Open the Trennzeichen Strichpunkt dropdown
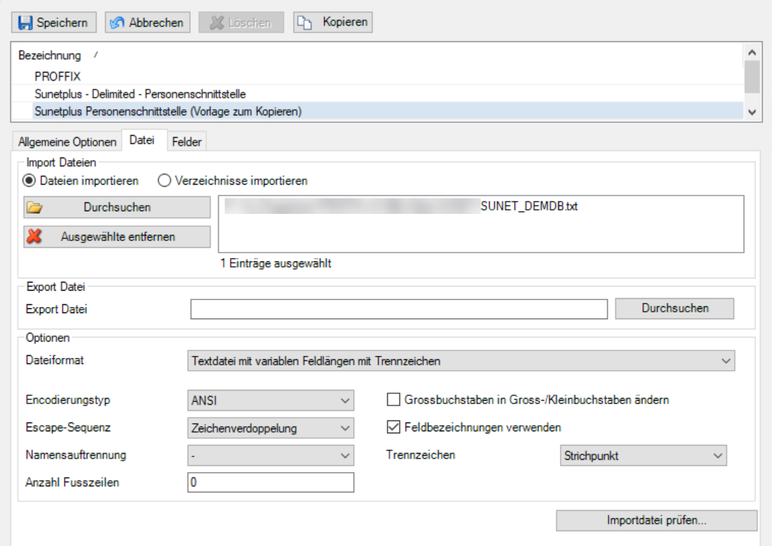The height and width of the screenshot is (546, 772). [x=643, y=456]
